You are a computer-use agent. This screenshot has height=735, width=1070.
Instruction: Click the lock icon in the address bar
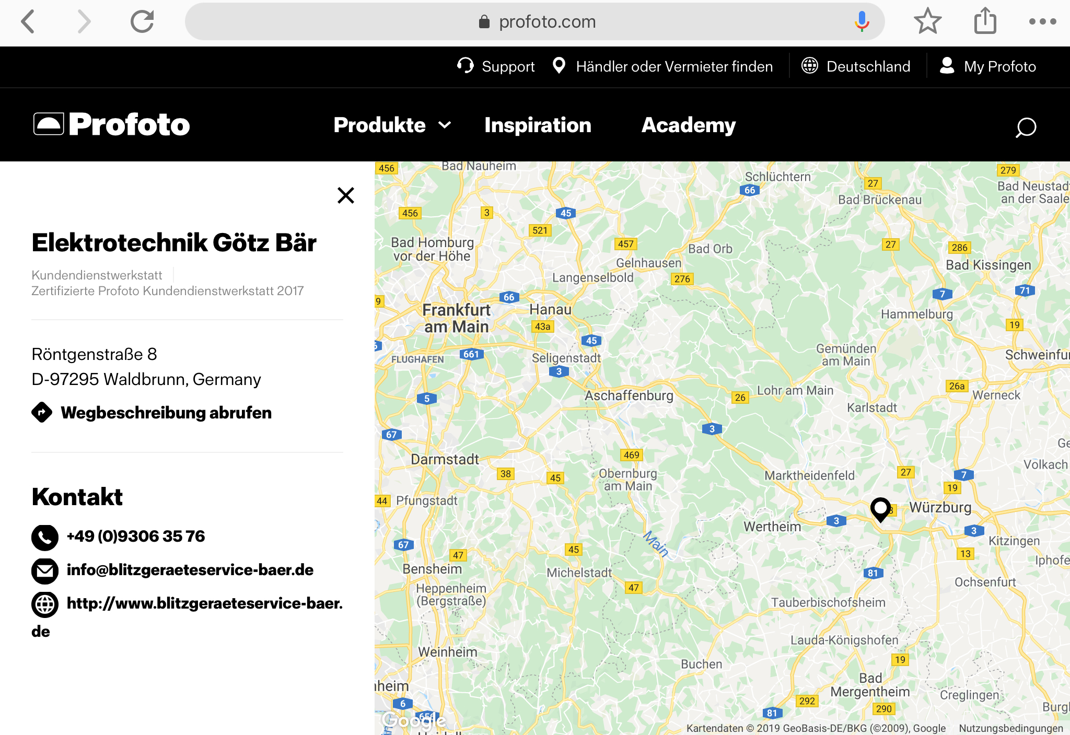coord(484,21)
